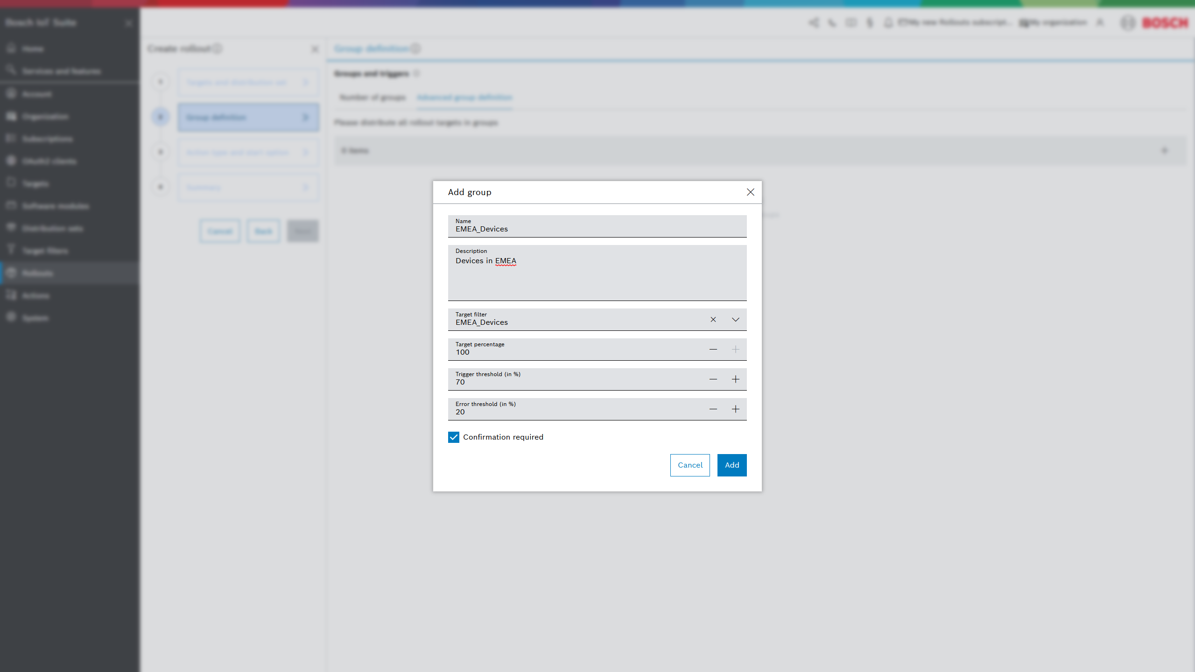This screenshot has width=1195, height=672.
Task: Click Cancel to dismiss dialog
Action: click(x=690, y=464)
